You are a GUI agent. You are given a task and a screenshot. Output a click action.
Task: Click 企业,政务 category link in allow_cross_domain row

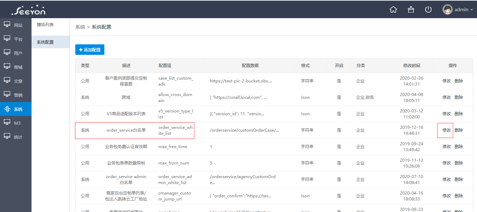pos(365,97)
